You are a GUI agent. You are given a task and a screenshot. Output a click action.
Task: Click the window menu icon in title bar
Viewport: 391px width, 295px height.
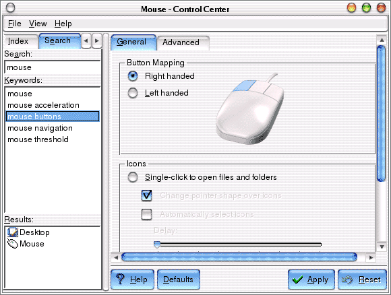tap(10, 8)
